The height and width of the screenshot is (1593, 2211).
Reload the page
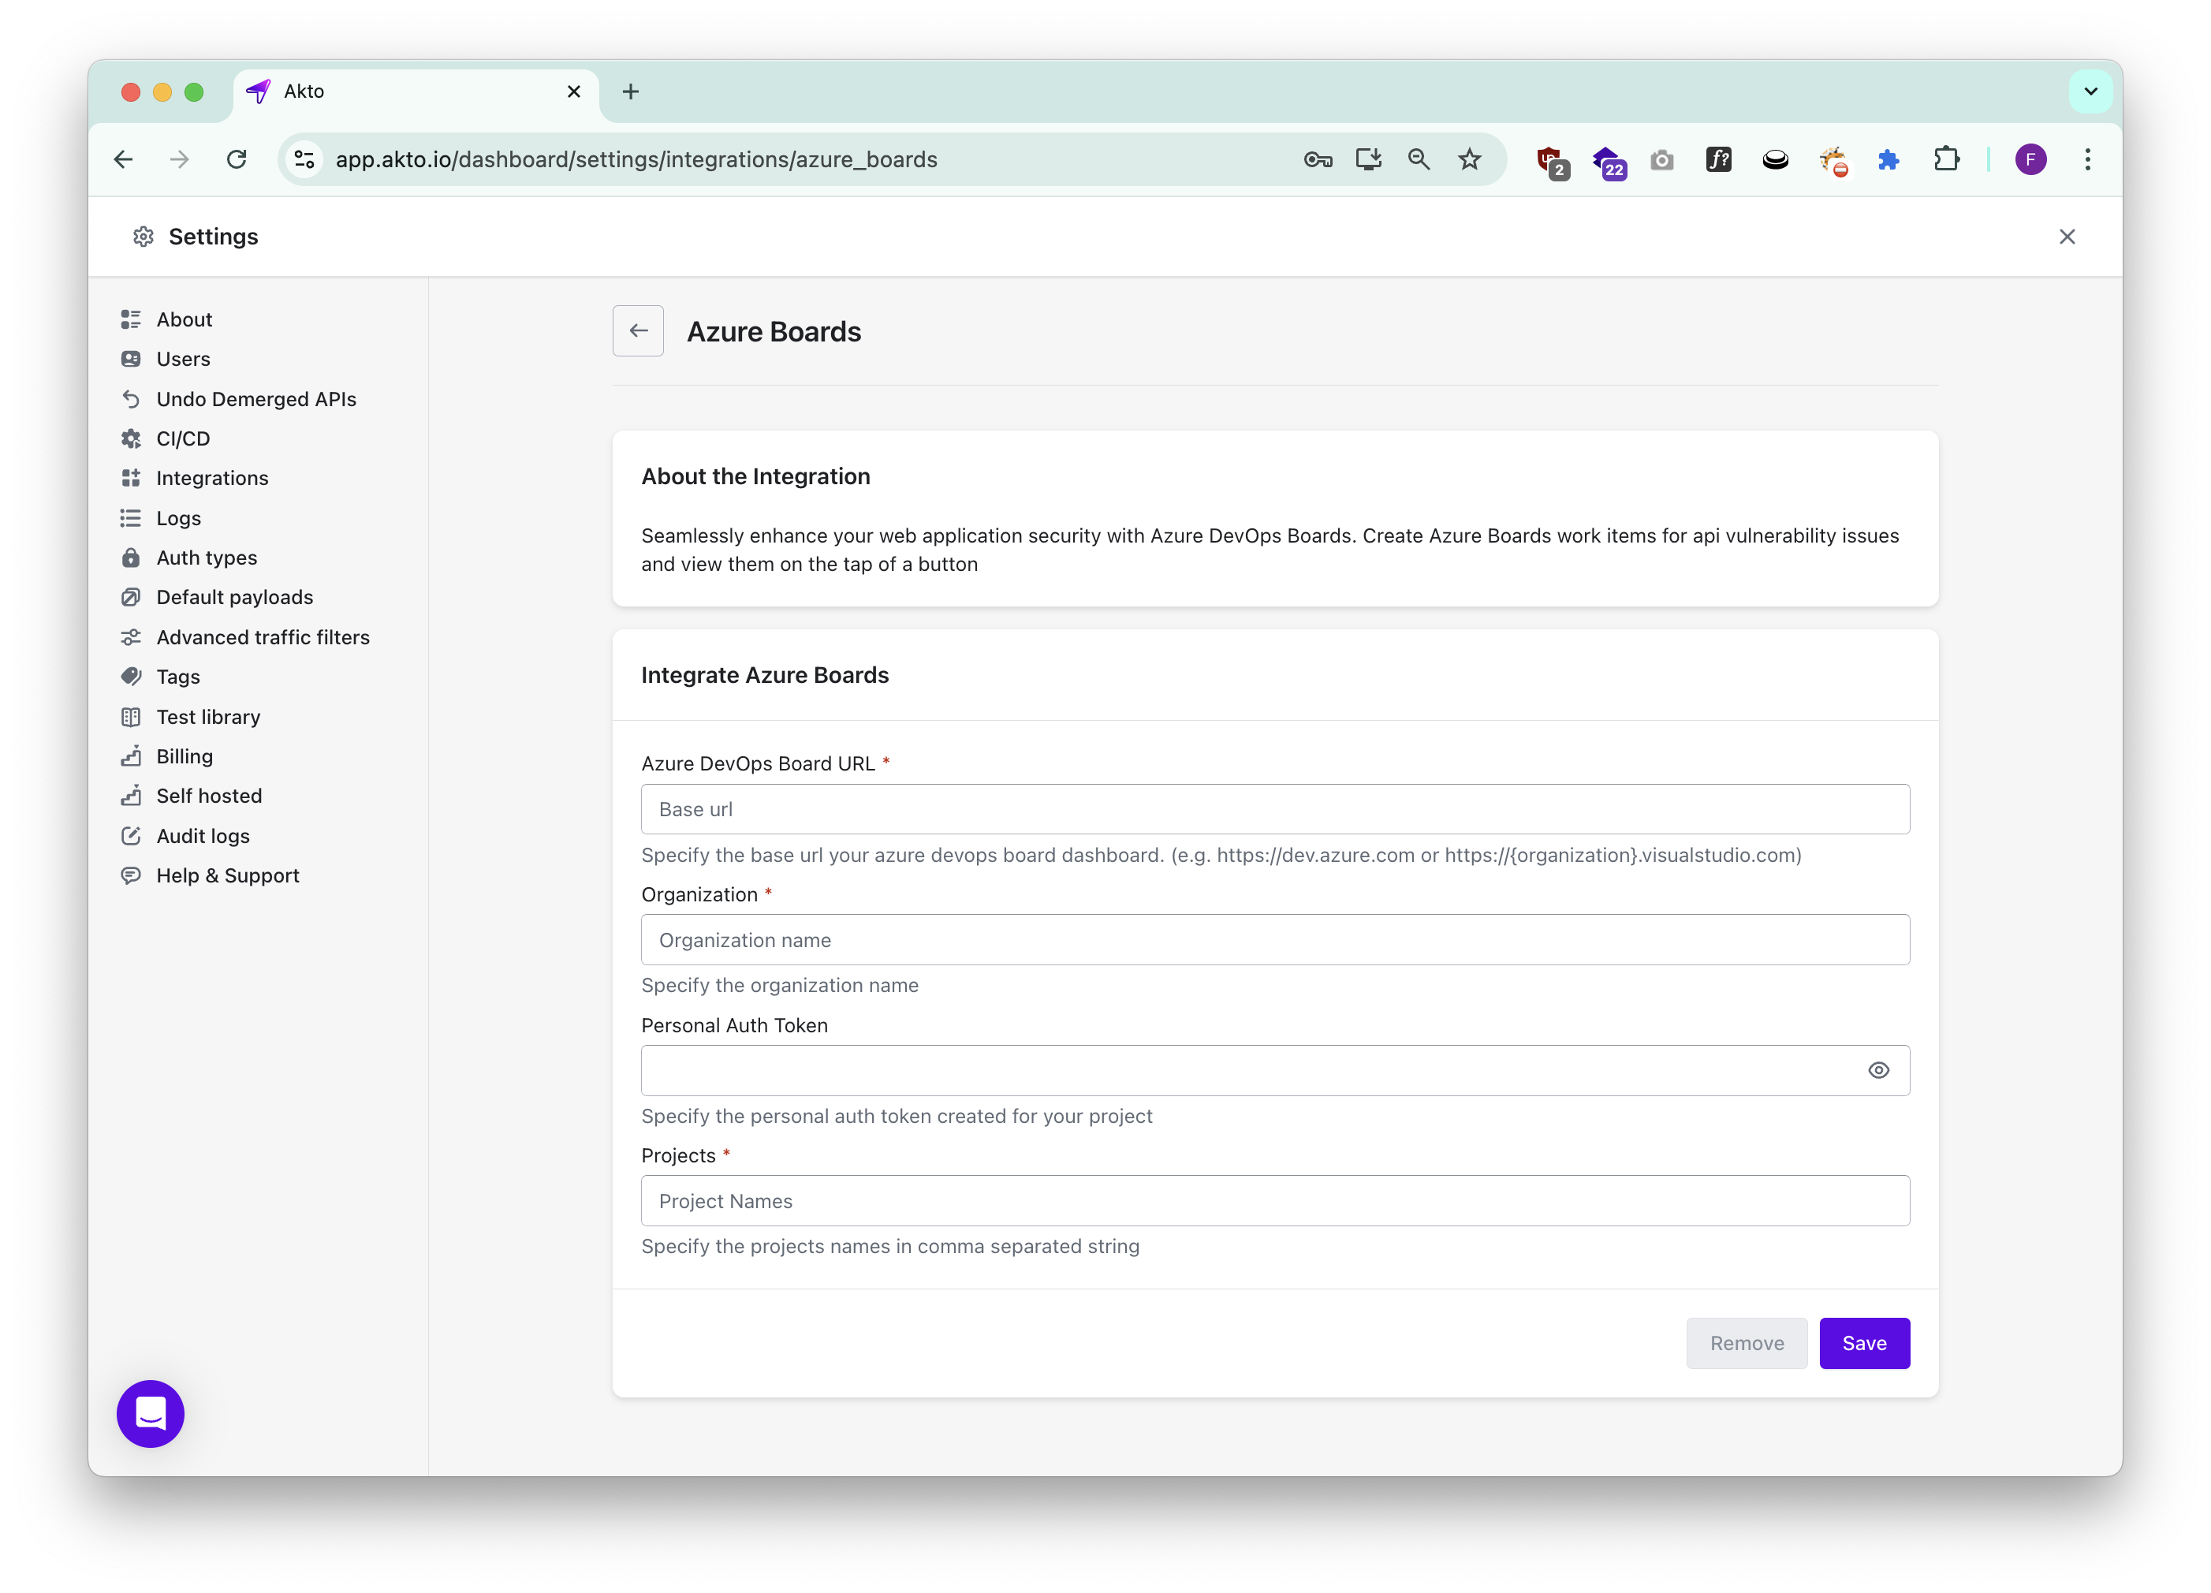(x=236, y=159)
